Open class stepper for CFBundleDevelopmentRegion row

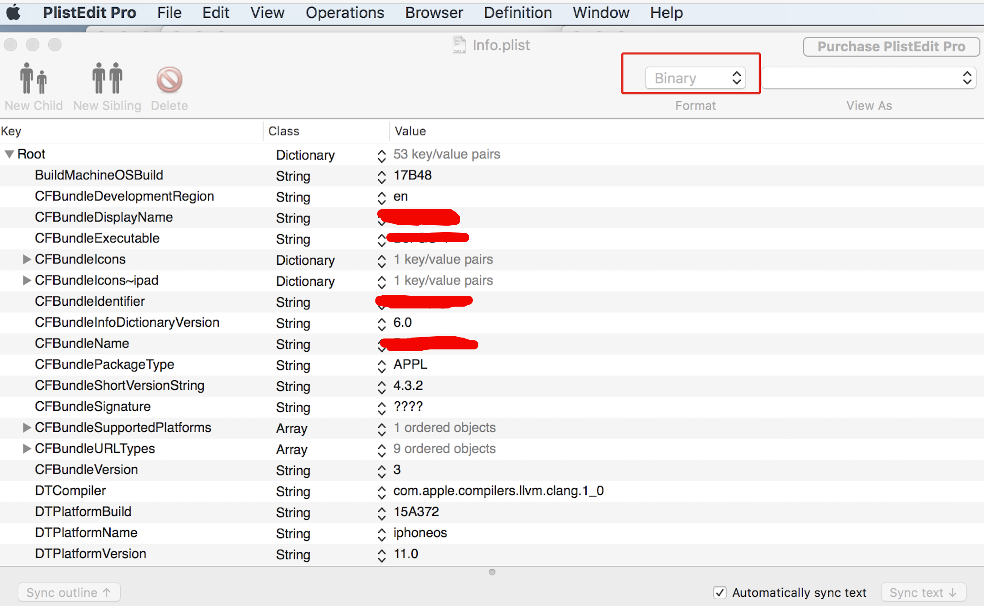pos(382,198)
